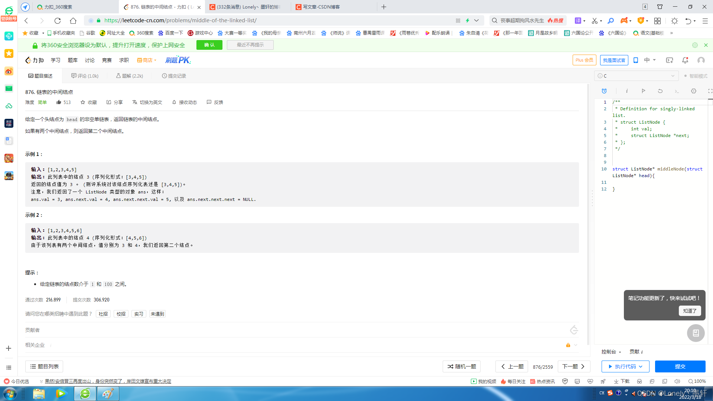
Task: Open the C language dropdown
Action: (x=636, y=76)
